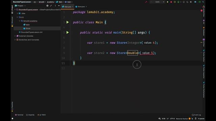Open the Event Log
The width and height of the screenshot is (216, 121).
[196, 115]
